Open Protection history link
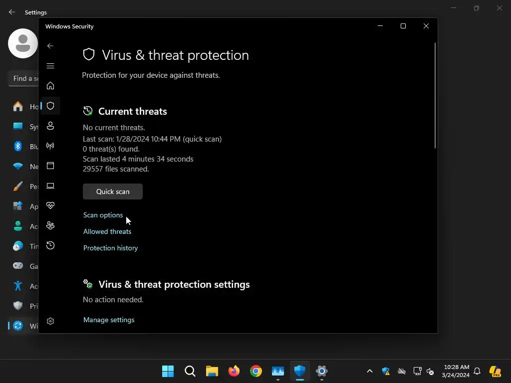The image size is (511, 383). 110,248
